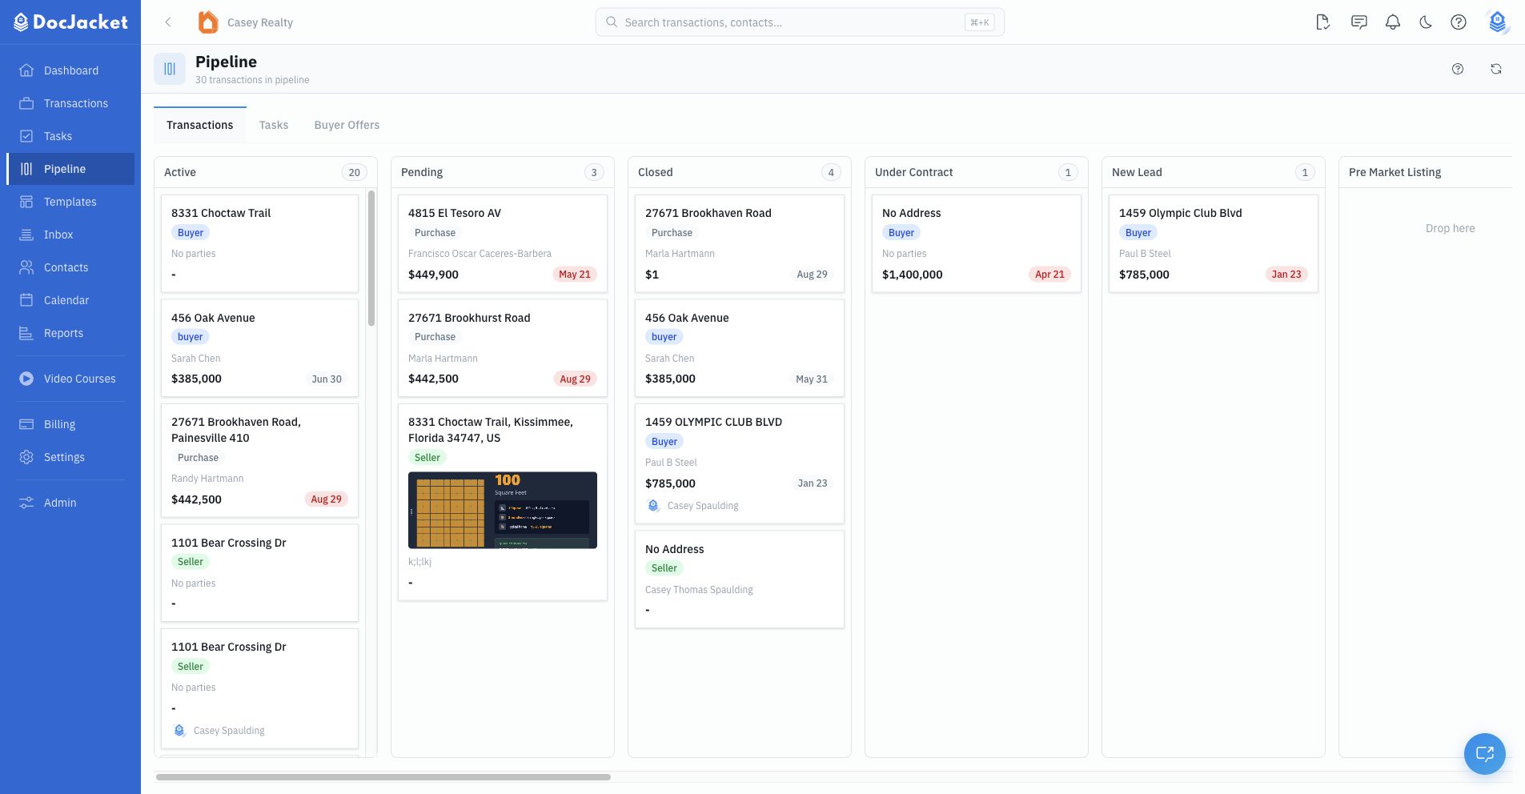Image resolution: width=1525 pixels, height=794 pixels.
Task: Open 27671 Brookhaven Road, Painesville card
Action: (259, 460)
